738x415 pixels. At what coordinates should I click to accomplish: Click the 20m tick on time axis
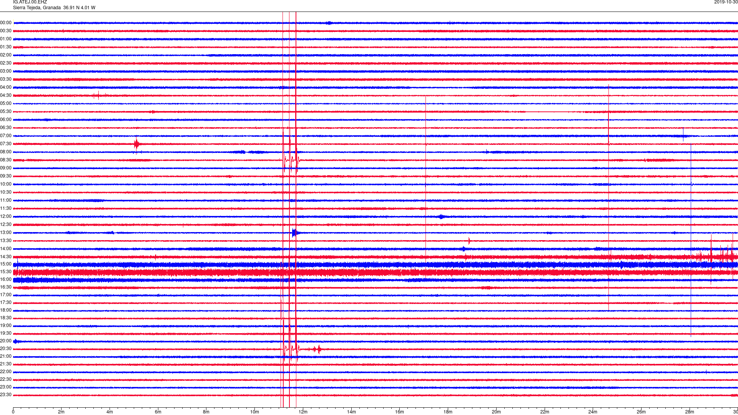[496, 412]
